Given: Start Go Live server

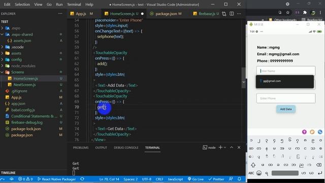Looking at the screenshot, I should (196, 179).
